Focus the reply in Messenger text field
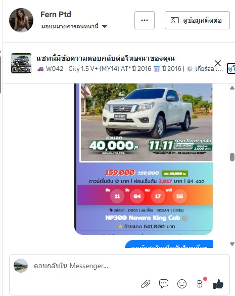 (x=119, y=266)
